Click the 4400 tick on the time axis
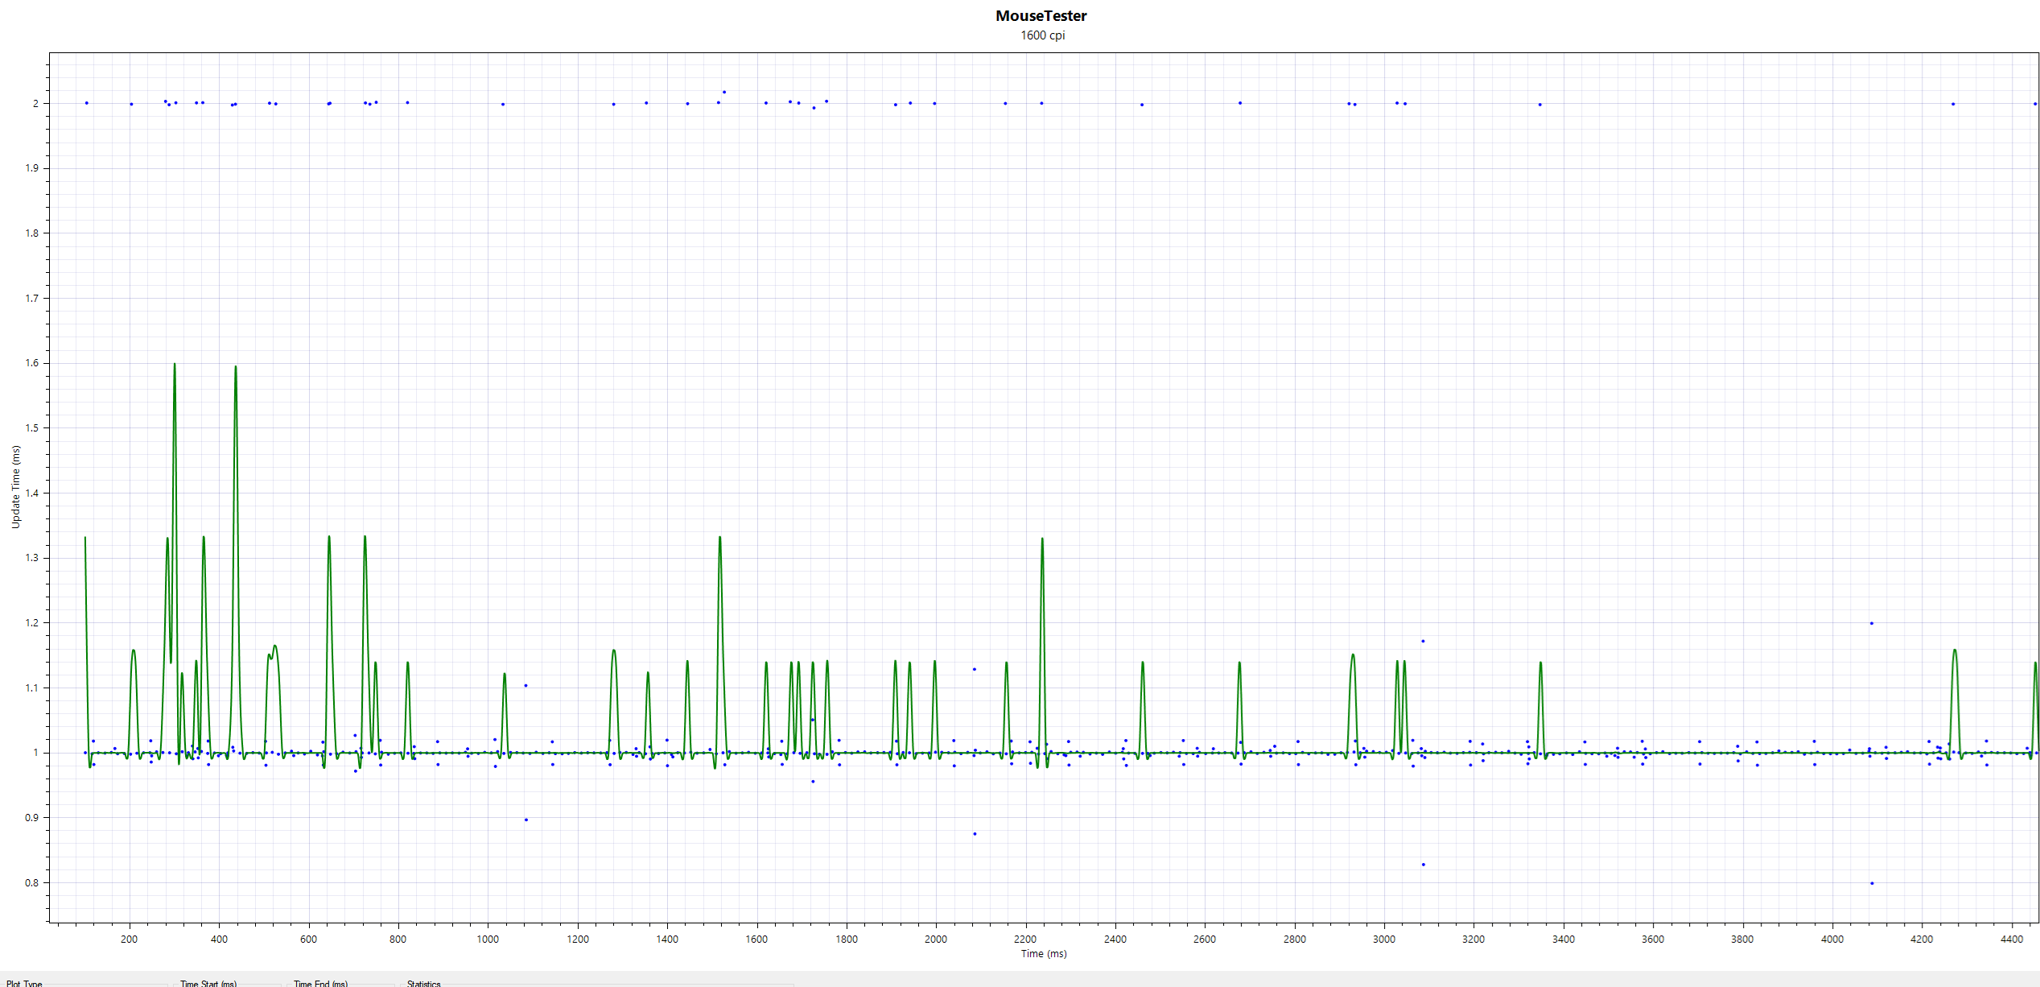Viewport: 2040px width, 987px height. (2011, 939)
